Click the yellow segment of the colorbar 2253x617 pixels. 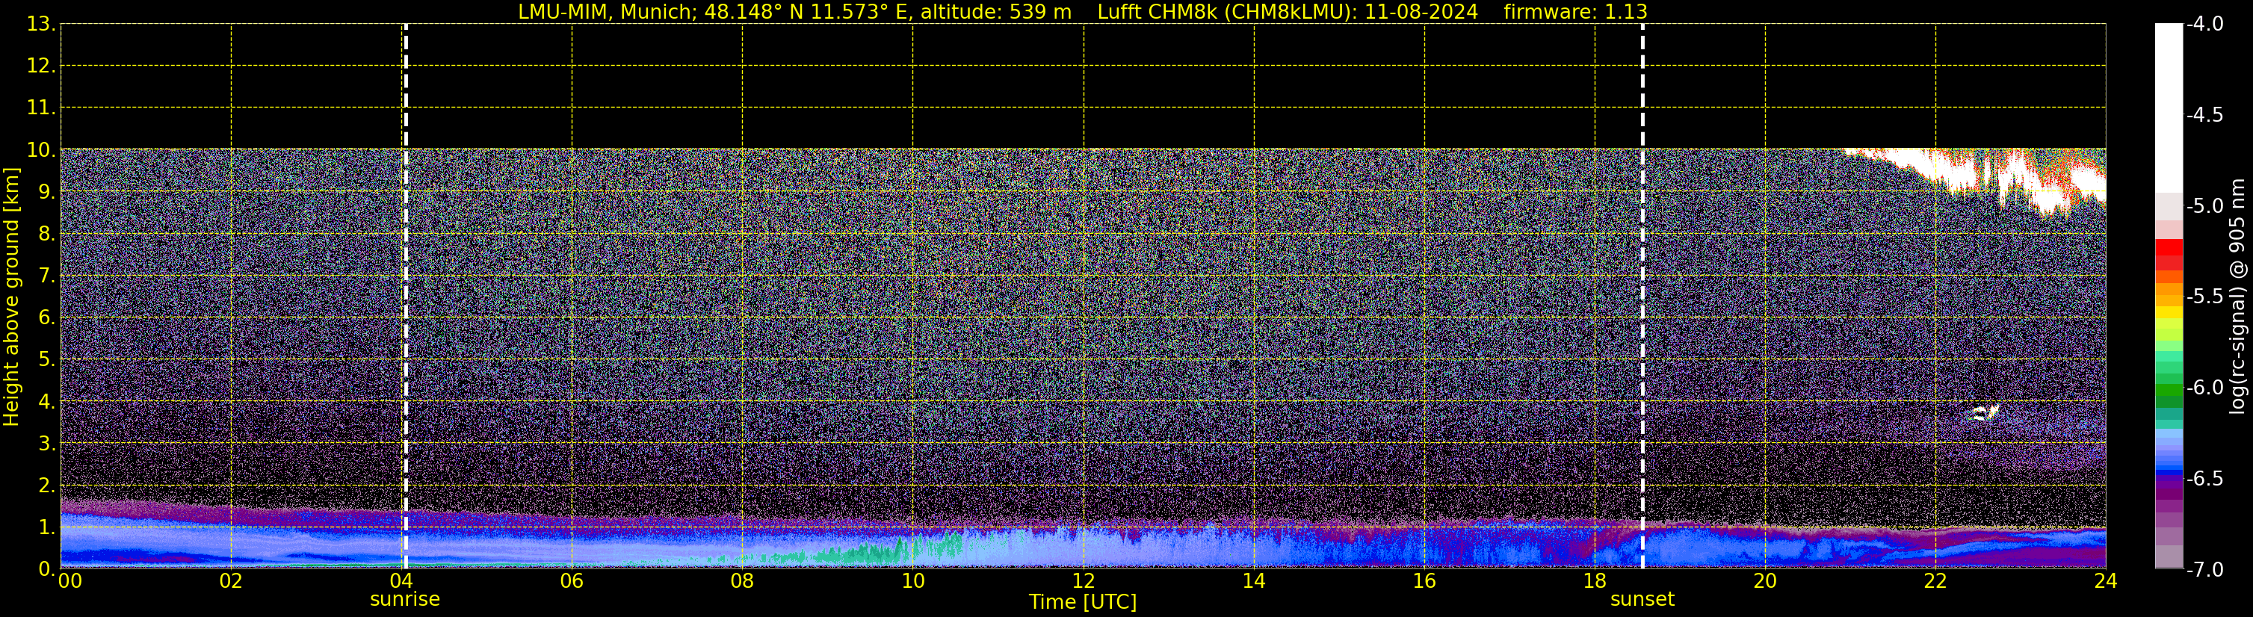(2169, 312)
